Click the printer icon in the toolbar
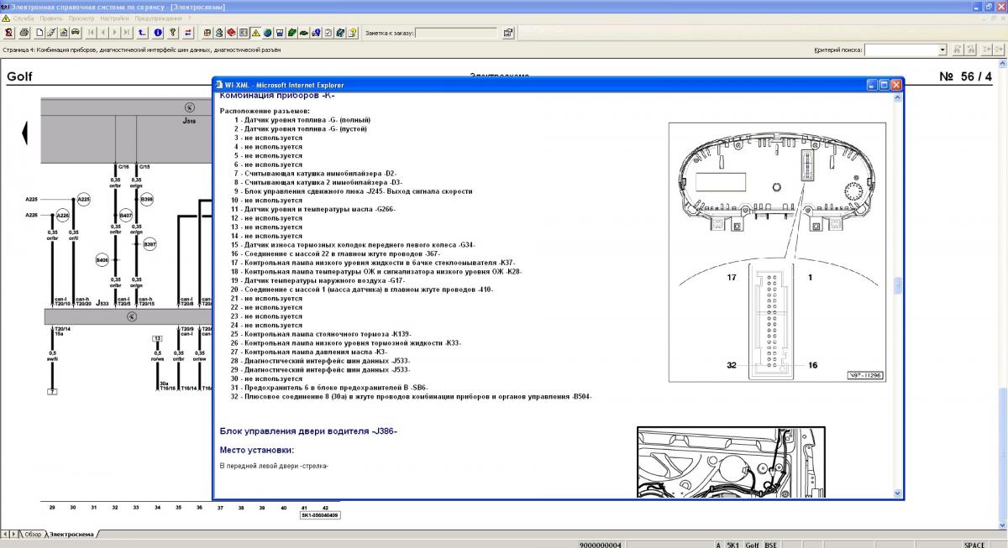The image size is (1008, 548). [x=25, y=34]
